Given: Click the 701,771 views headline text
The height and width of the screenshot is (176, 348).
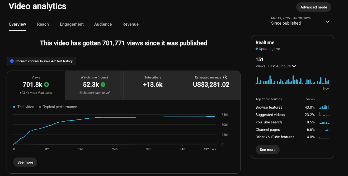Looking at the screenshot, I should point(124,43).
